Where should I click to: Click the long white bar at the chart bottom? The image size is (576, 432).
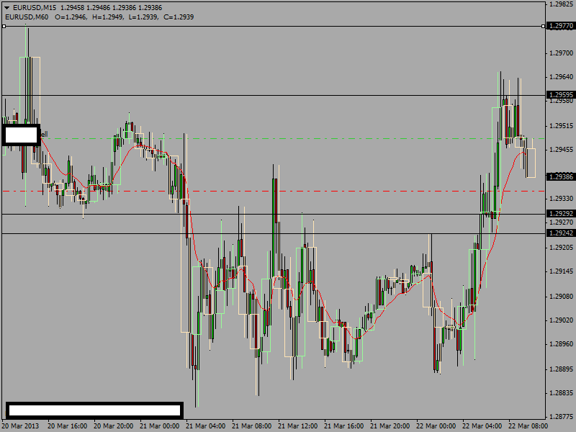click(94, 410)
